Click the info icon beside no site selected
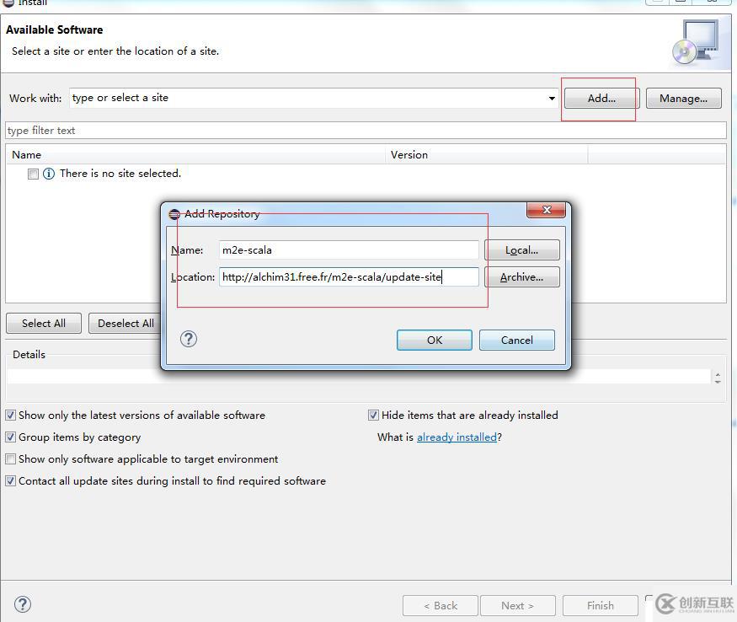 pos(48,174)
